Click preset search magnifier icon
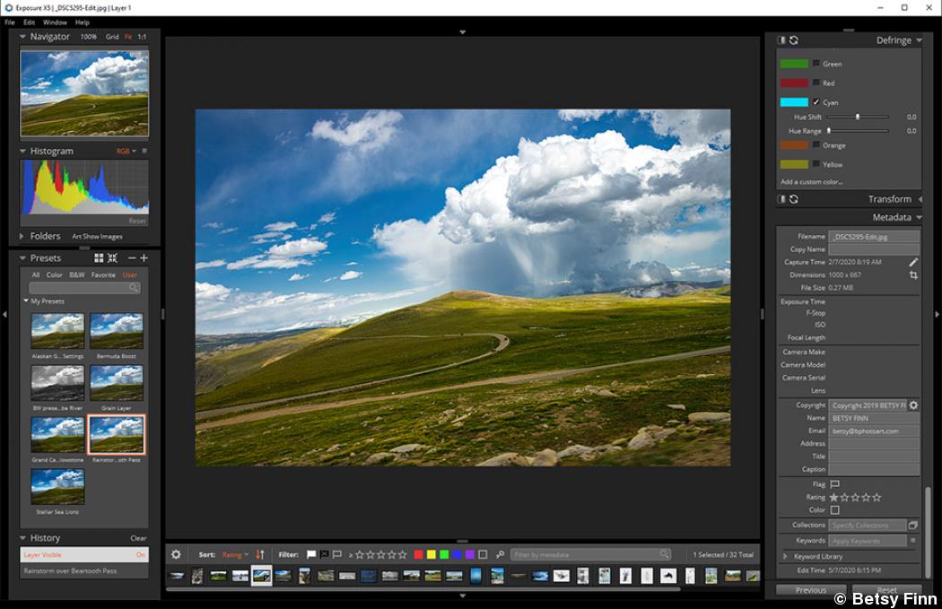 click(x=134, y=288)
